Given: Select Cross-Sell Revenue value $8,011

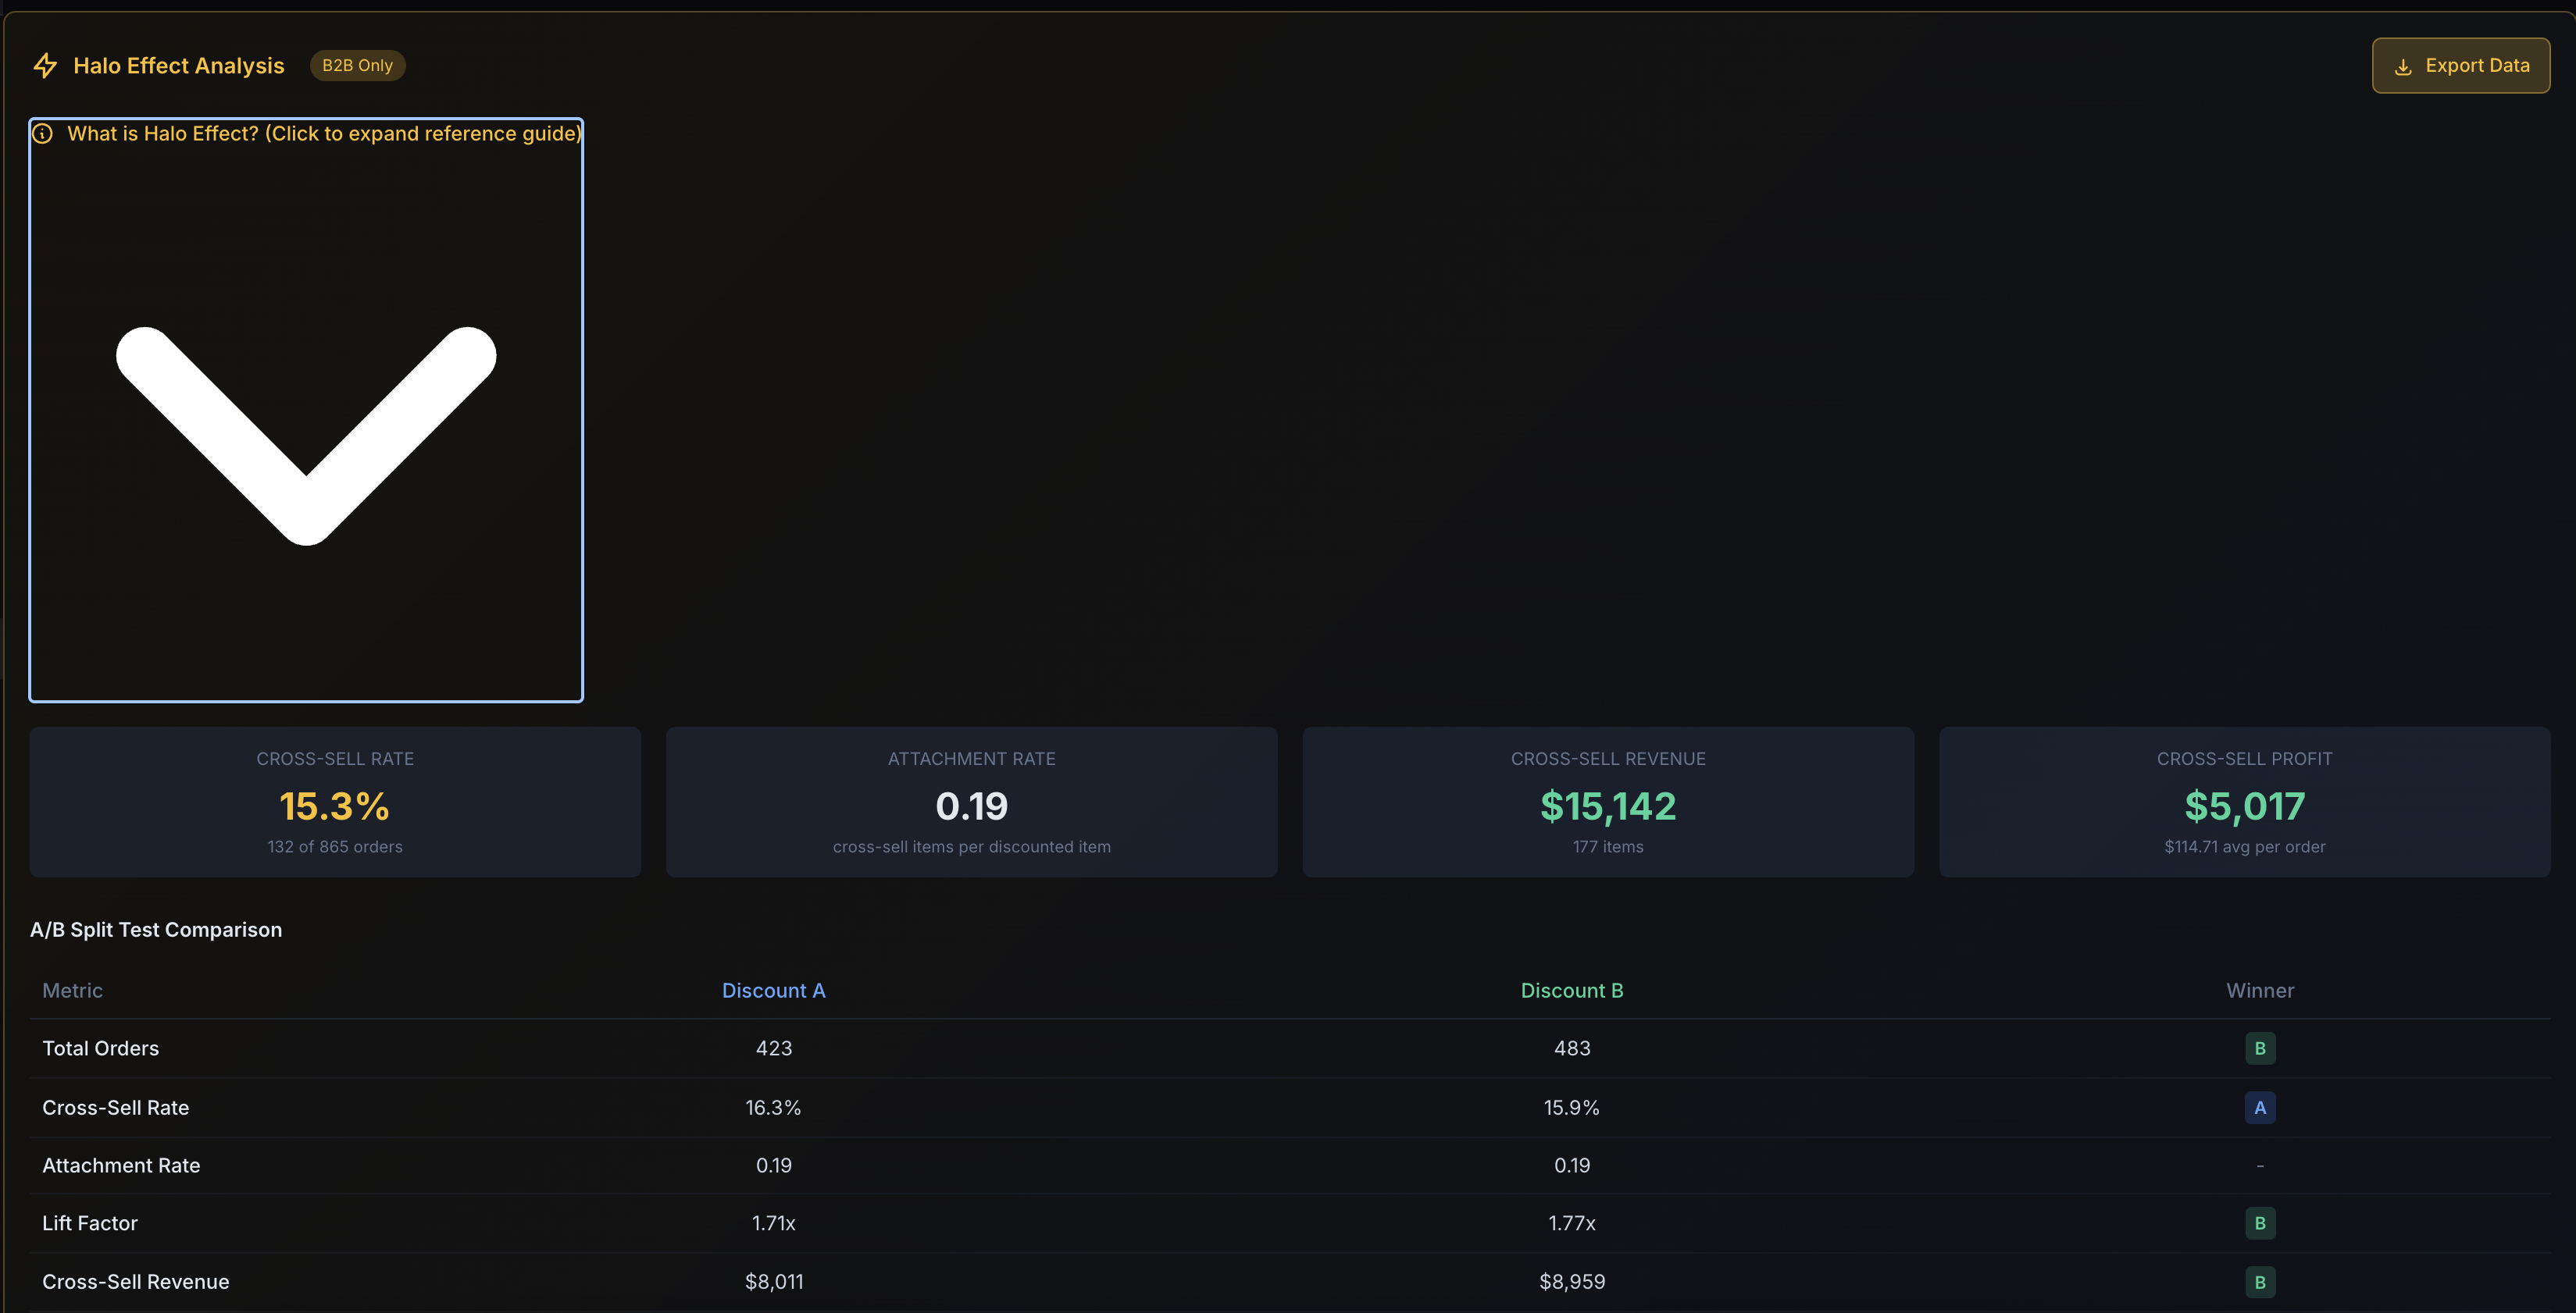Looking at the screenshot, I should (773, 1281).
